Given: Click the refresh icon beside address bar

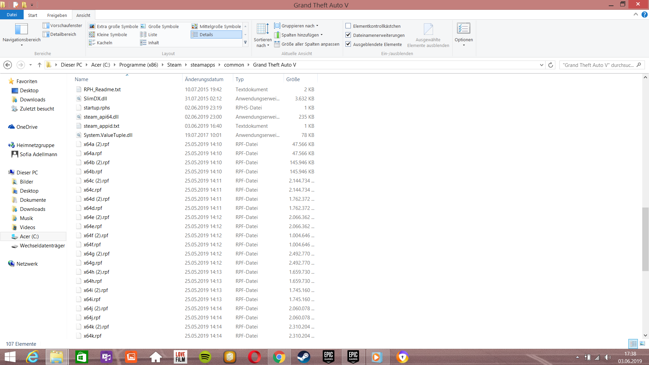Looking at the screenshot, I should pyautogui.click(x=551, y=65).
